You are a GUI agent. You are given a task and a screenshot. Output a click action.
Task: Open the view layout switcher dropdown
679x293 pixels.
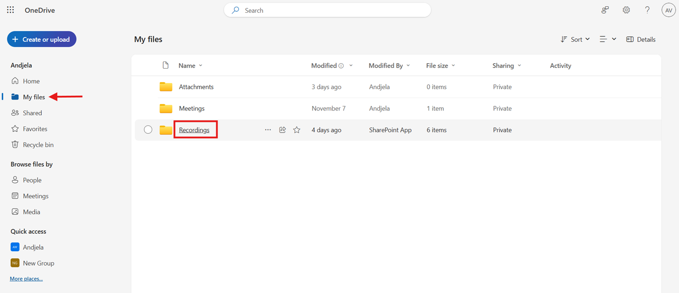[607, 39]
